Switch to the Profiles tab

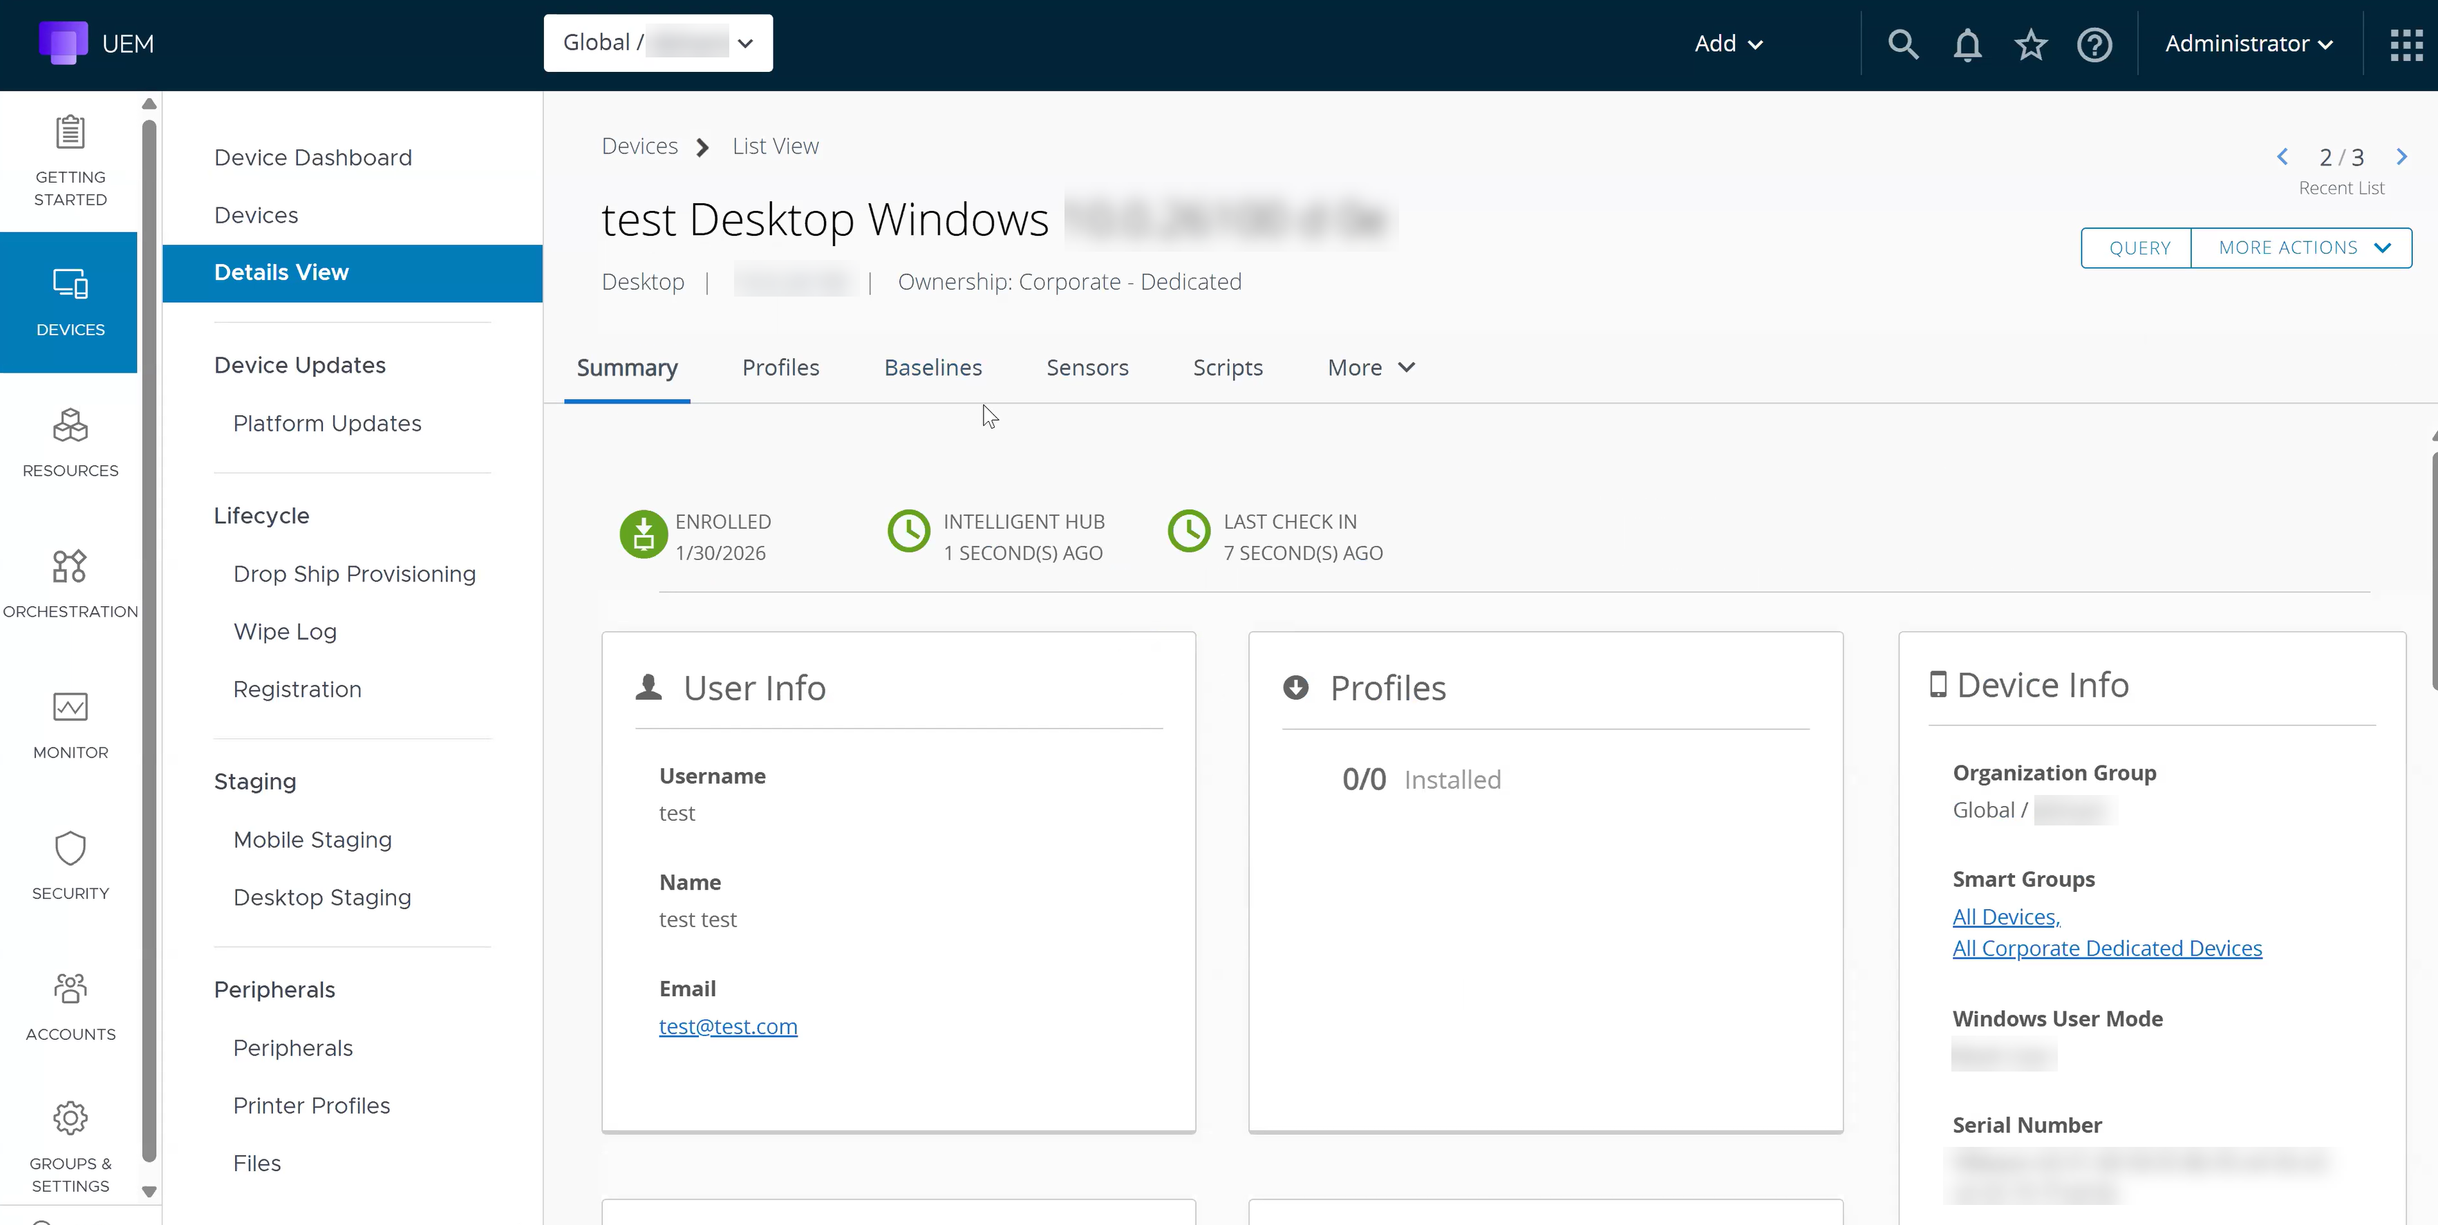click(780, 367)
